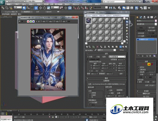Open Render Setup from main toolbar
The height and width of the screenshot is (121, 158).
[141, 8]
